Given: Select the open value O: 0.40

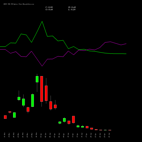Looking at the screenshot, I should (x=49, y=10).
